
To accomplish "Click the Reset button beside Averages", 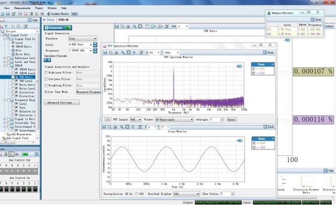I will tap(232, 120).
